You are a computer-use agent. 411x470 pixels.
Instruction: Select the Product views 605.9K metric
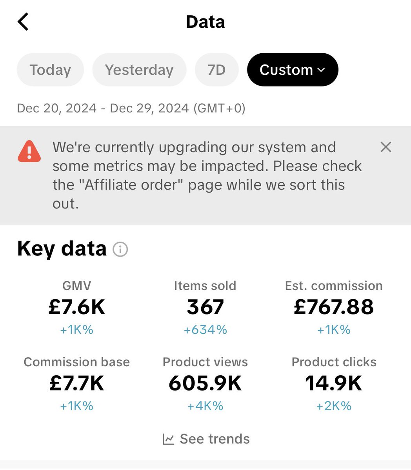pyautogui.click(x=205, y=383)
